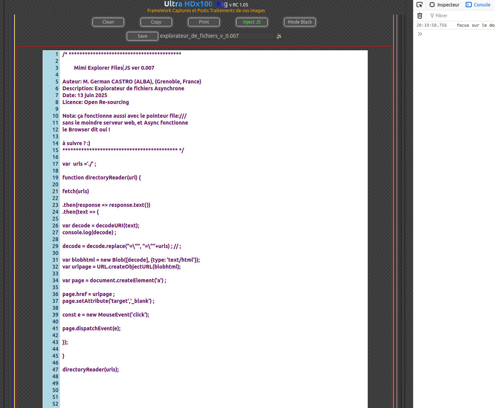The width and height of the screenshot is (495, 408).
Task: Click the 'sans le moindre serveur web' line
Action: [x=125, y=123]
